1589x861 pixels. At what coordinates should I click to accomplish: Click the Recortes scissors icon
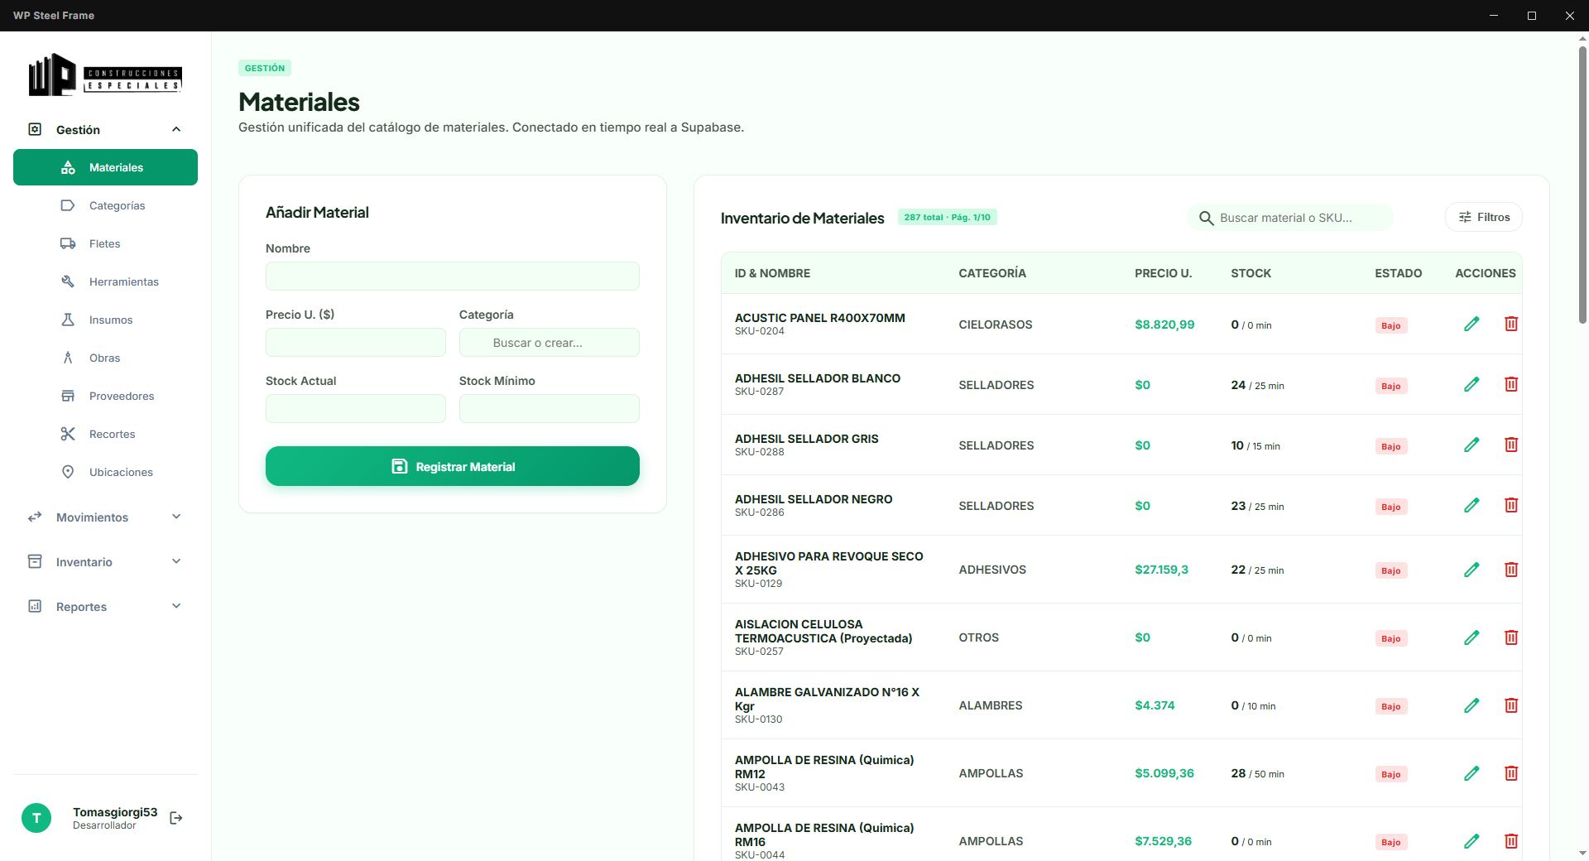point(68,434)
